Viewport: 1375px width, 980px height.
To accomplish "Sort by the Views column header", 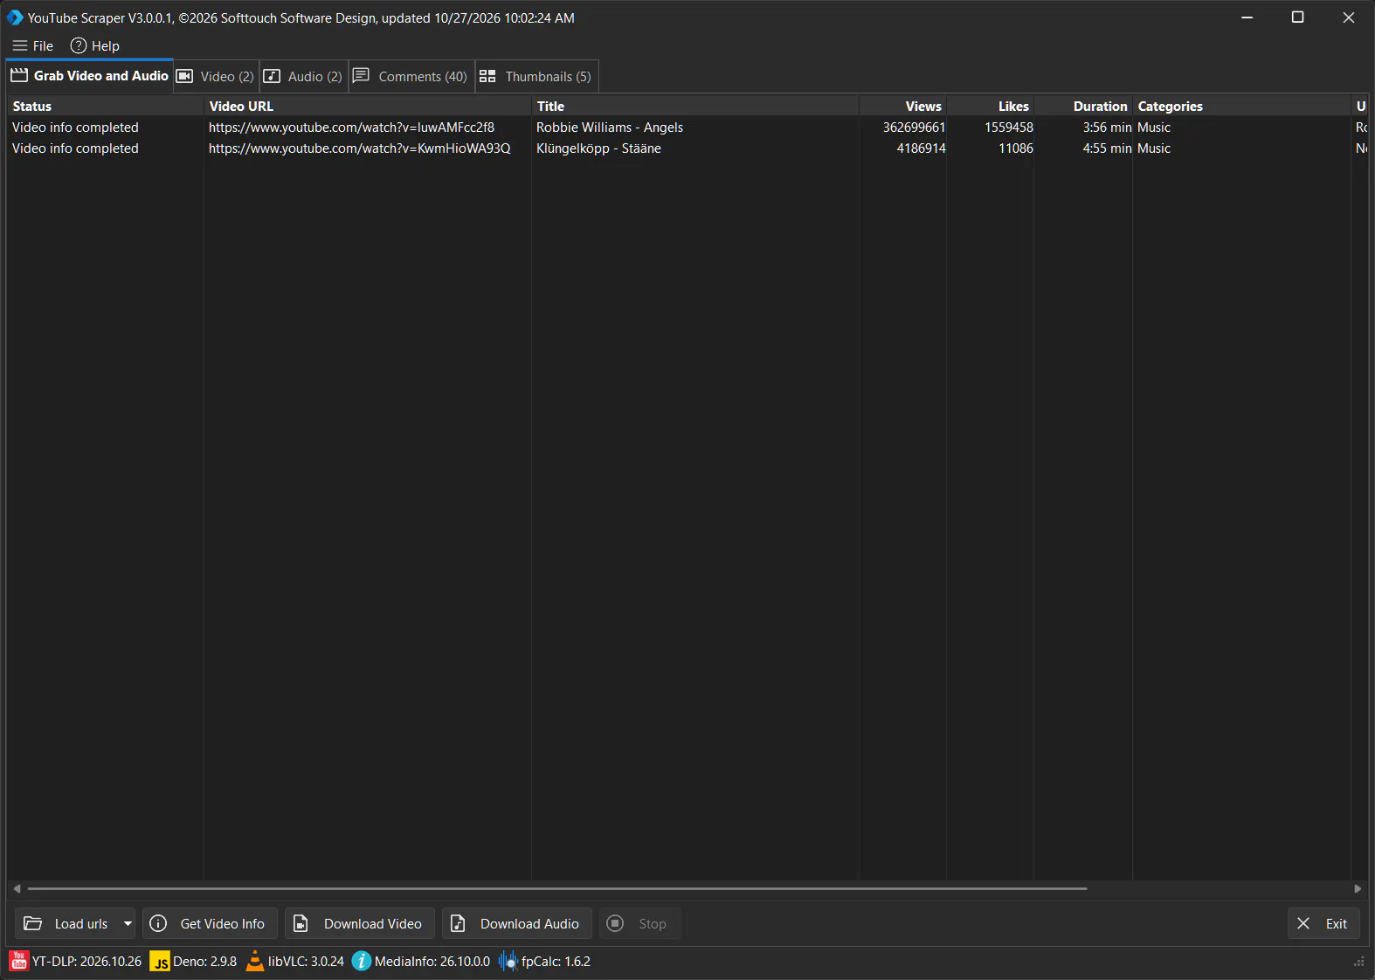I will [902, 106].
